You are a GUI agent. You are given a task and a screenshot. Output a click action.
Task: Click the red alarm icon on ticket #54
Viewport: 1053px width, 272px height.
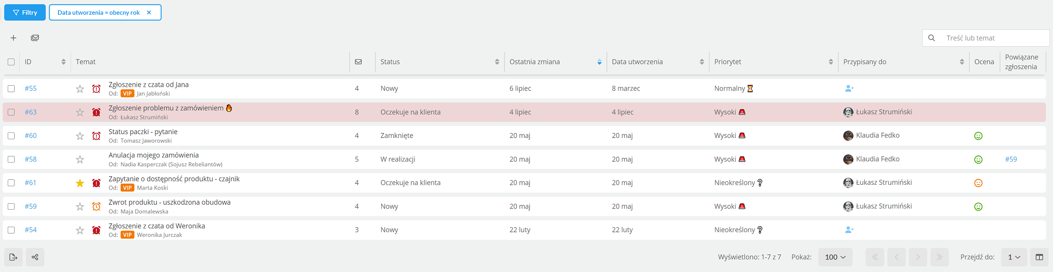(97, 230)
